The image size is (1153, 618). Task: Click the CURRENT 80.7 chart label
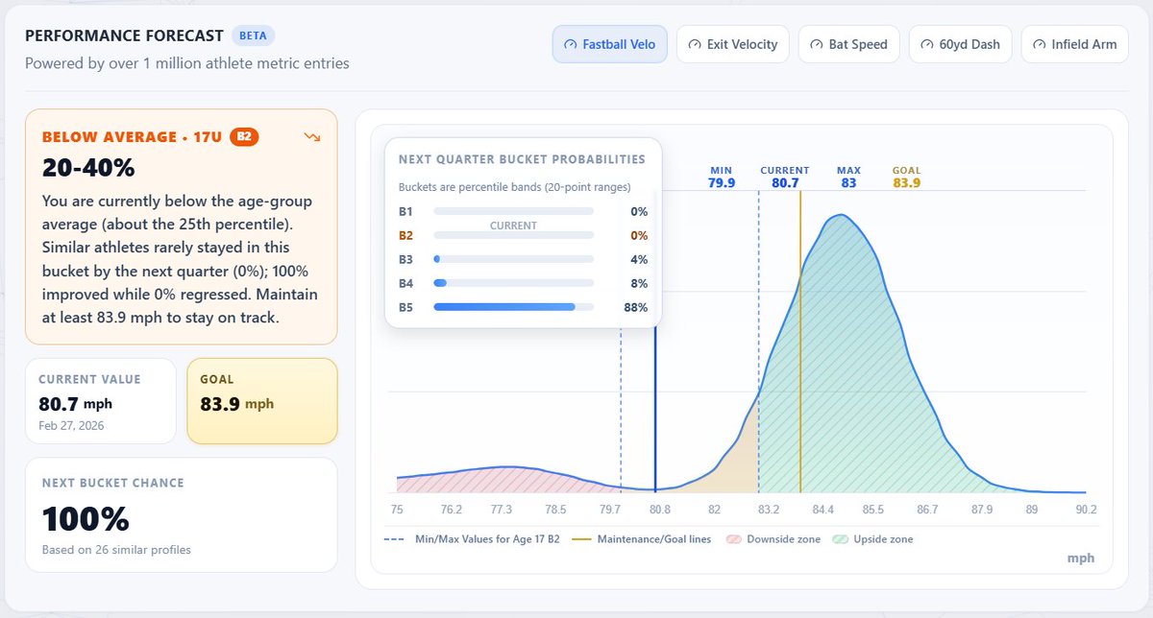(x=785, y=177)
